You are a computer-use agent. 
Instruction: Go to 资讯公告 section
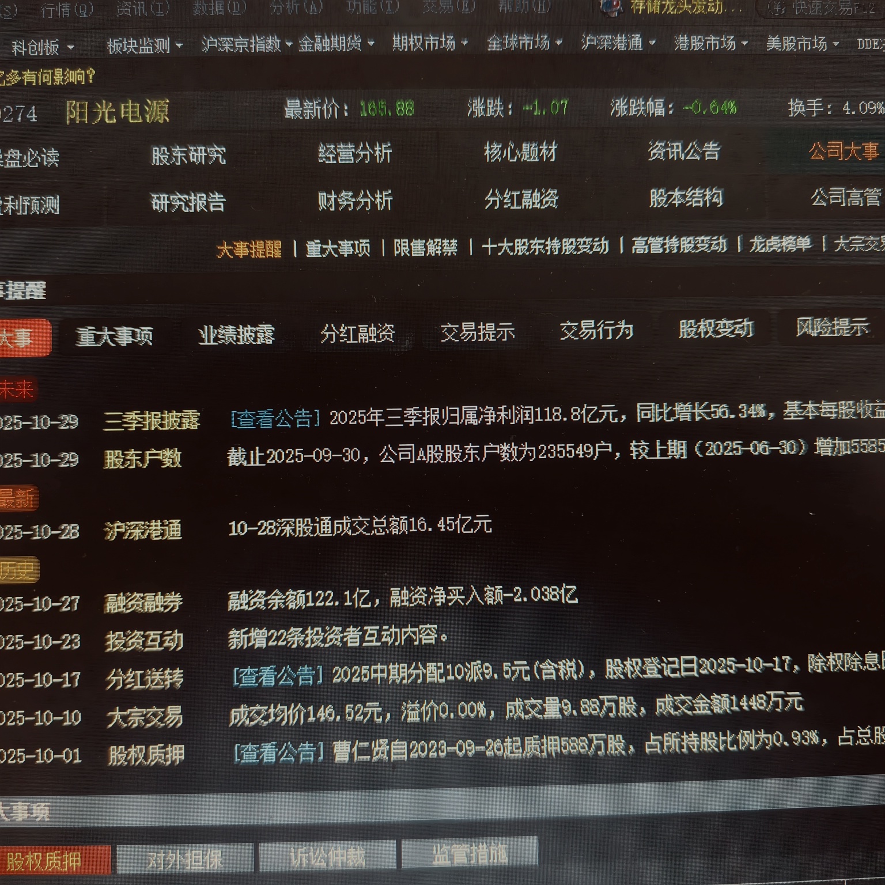684,152
